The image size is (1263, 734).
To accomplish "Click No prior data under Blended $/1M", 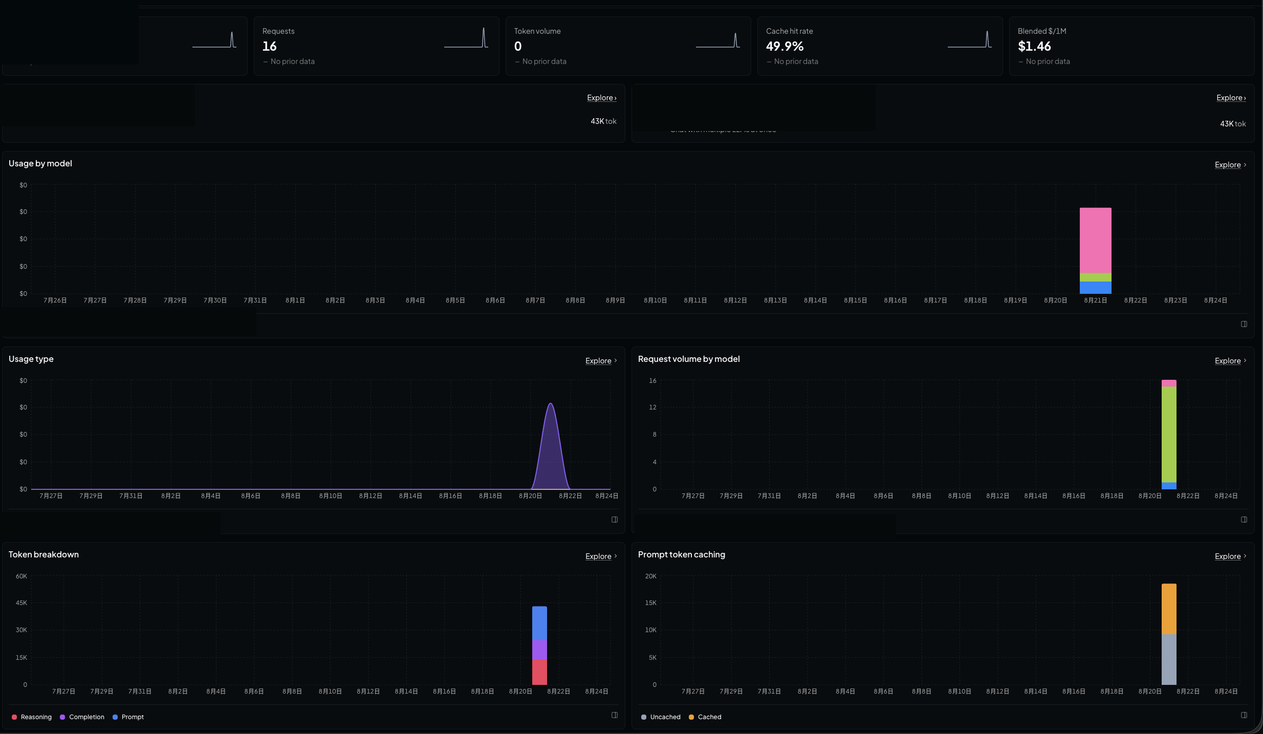I will pyautogui.click(x=1048, y=61).
